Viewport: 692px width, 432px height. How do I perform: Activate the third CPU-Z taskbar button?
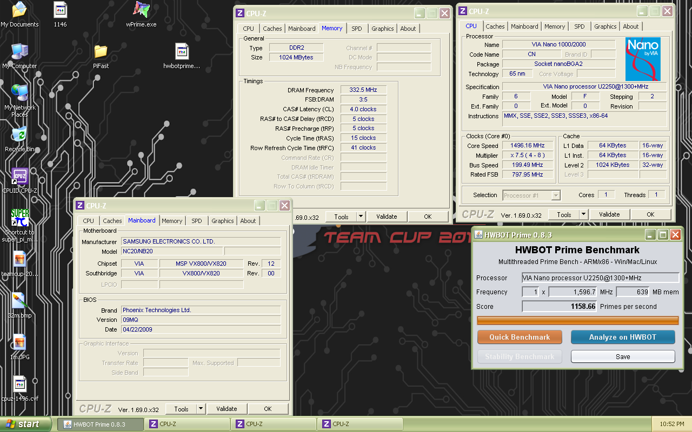pyautogui.click(x=360, y=424)
